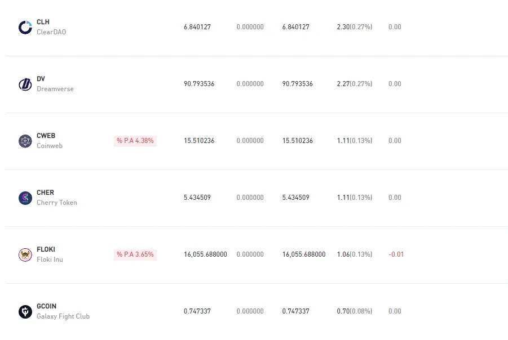Click the Galaxy Fight Club name text
The height and width of the screenshot is (340, 508).
click(x=63, y=316)
